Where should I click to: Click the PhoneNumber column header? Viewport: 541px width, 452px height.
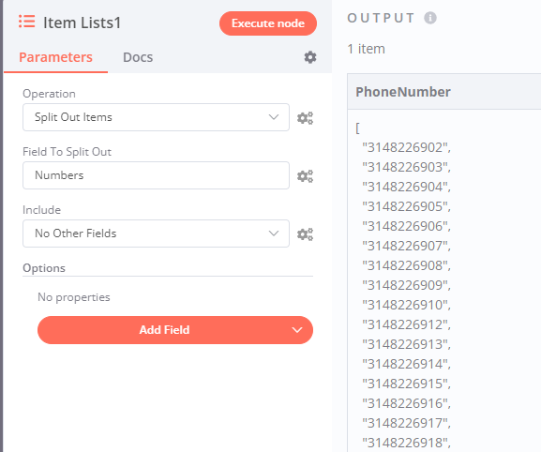(x=403, y=92)
